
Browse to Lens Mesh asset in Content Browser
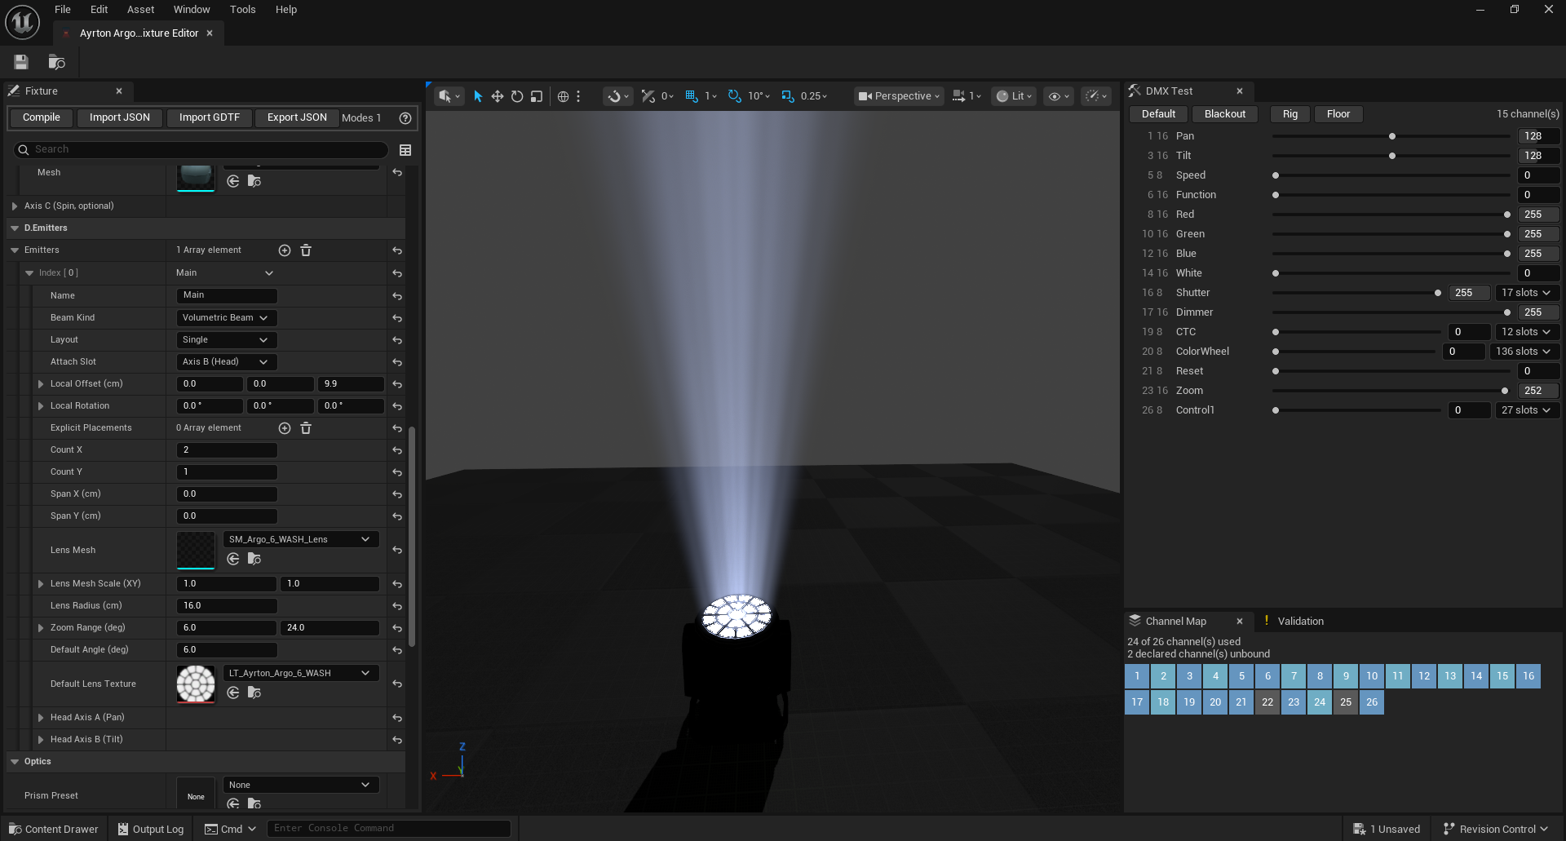[x=254, y=559]
